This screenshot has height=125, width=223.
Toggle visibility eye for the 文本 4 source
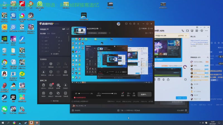click(59, 48)
